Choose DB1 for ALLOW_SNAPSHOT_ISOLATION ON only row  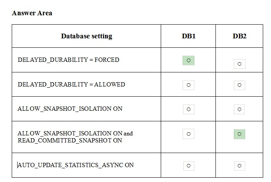pos(188,109)
